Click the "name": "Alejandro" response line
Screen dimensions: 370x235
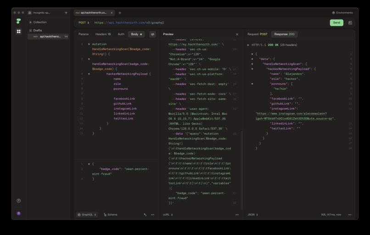[287, 74]
